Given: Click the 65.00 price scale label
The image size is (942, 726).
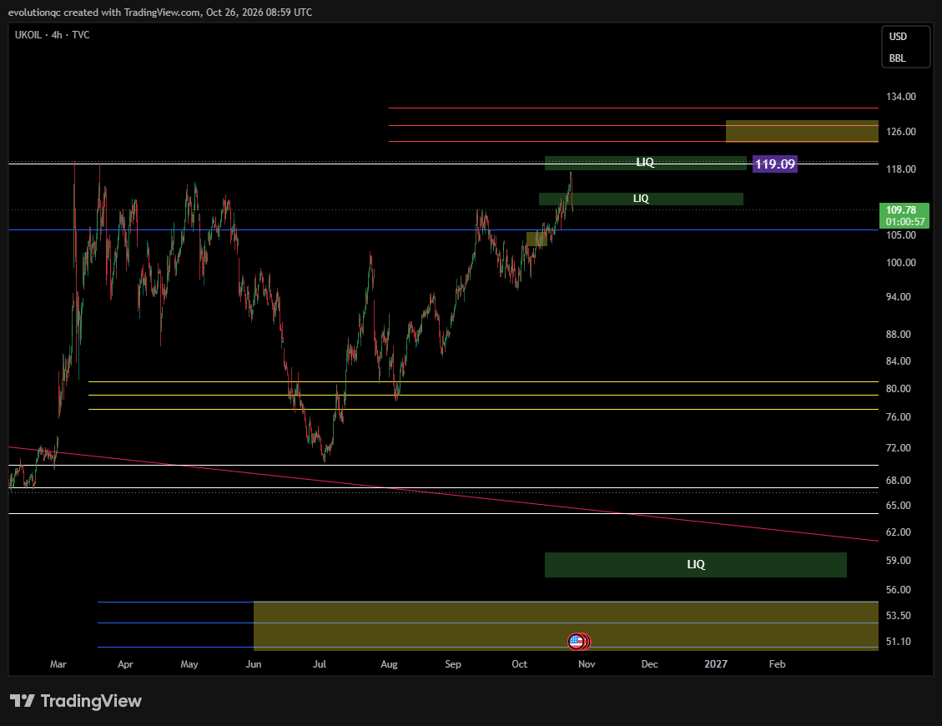Looking at the screenshot, I should click(898, 506).
